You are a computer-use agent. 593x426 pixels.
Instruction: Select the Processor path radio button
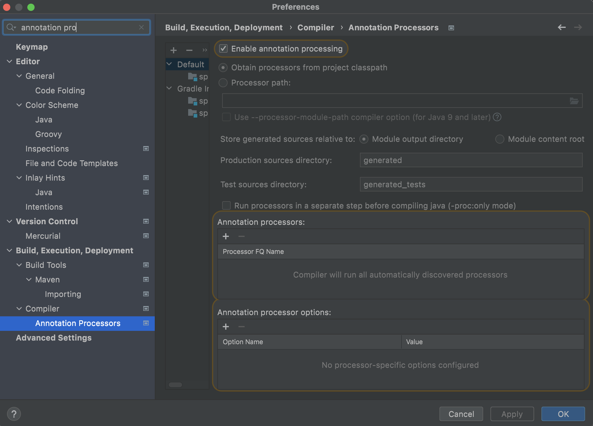click(223, 83)
